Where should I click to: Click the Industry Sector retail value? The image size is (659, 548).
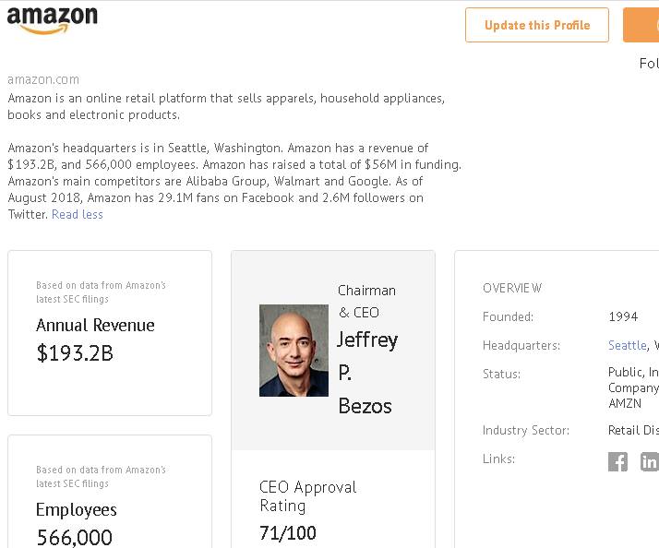pos(633,430)
